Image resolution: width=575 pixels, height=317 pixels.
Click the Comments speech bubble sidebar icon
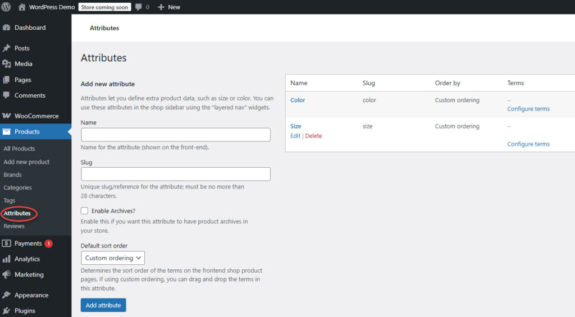click(x=6, y=95)
